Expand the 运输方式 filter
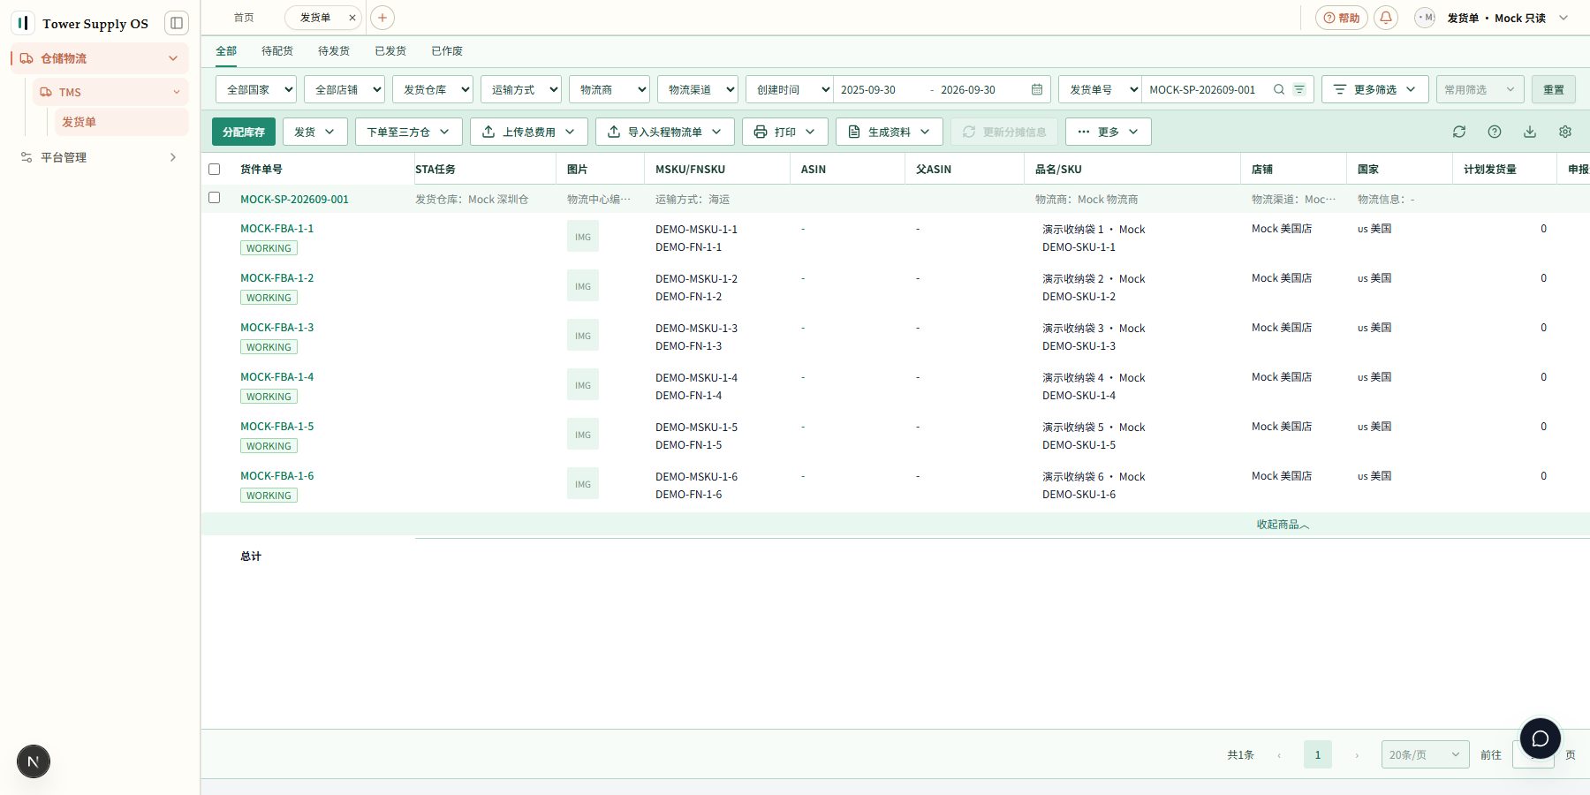1590x795 pixels. tap(521, 89)
